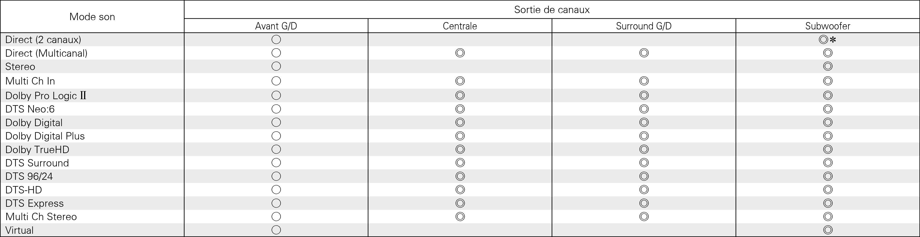Click the Avant G/D circle for Stereo
This screenshot has width=920, height=237.
(276, 66)
